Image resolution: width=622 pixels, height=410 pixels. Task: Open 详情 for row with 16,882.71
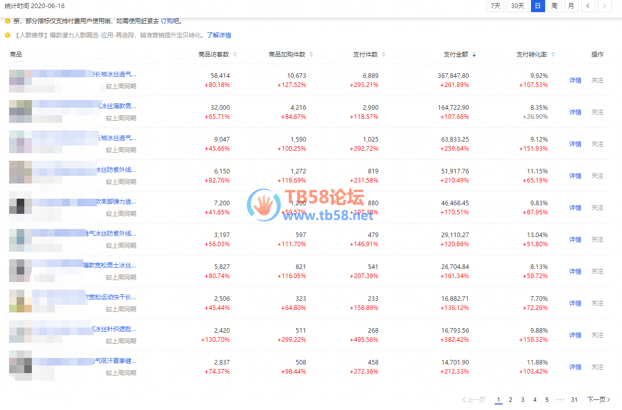pyautogui.click(x=575, y=303)
